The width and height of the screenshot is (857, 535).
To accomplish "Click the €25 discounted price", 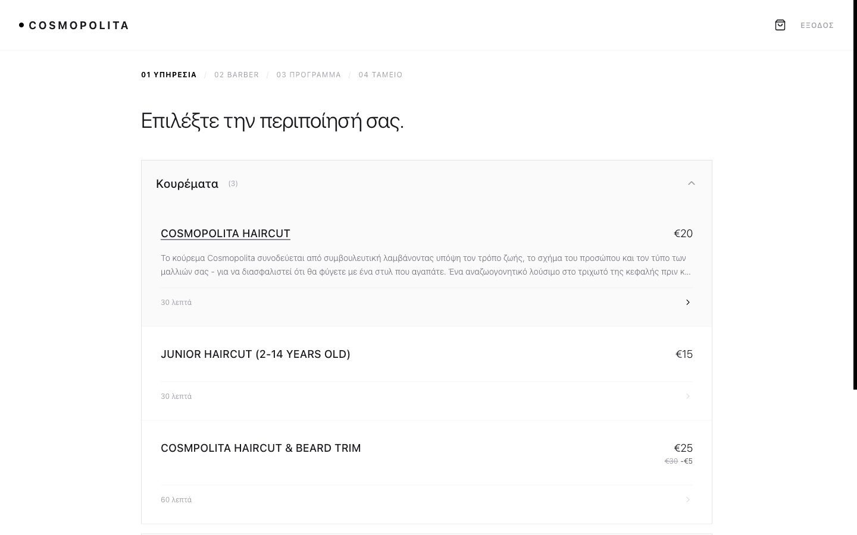I will point(683,448).
